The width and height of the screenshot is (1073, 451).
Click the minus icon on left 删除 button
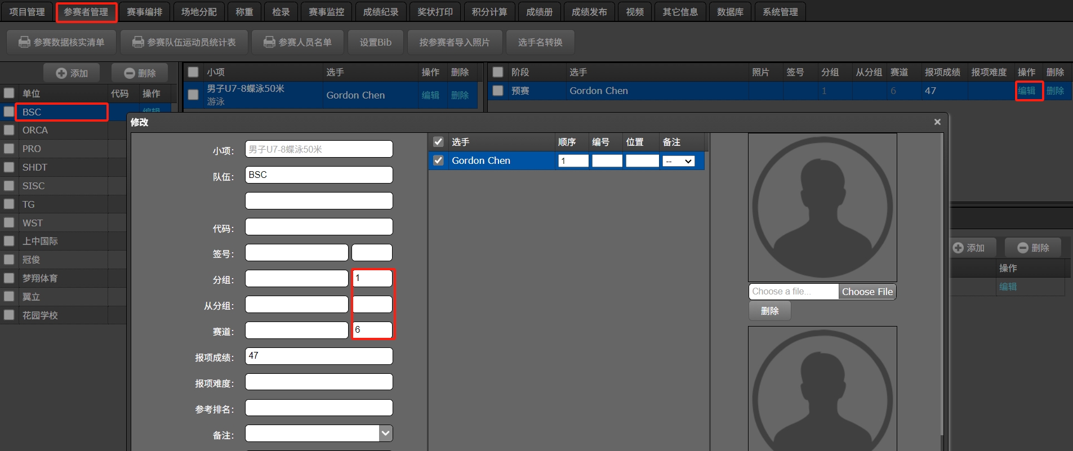[130, 73]
